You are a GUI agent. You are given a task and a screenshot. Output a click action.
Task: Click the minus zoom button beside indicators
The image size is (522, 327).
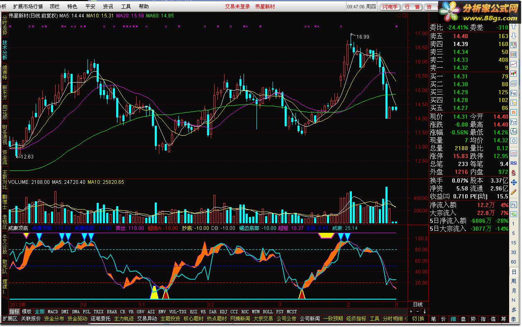coord(417,311)
